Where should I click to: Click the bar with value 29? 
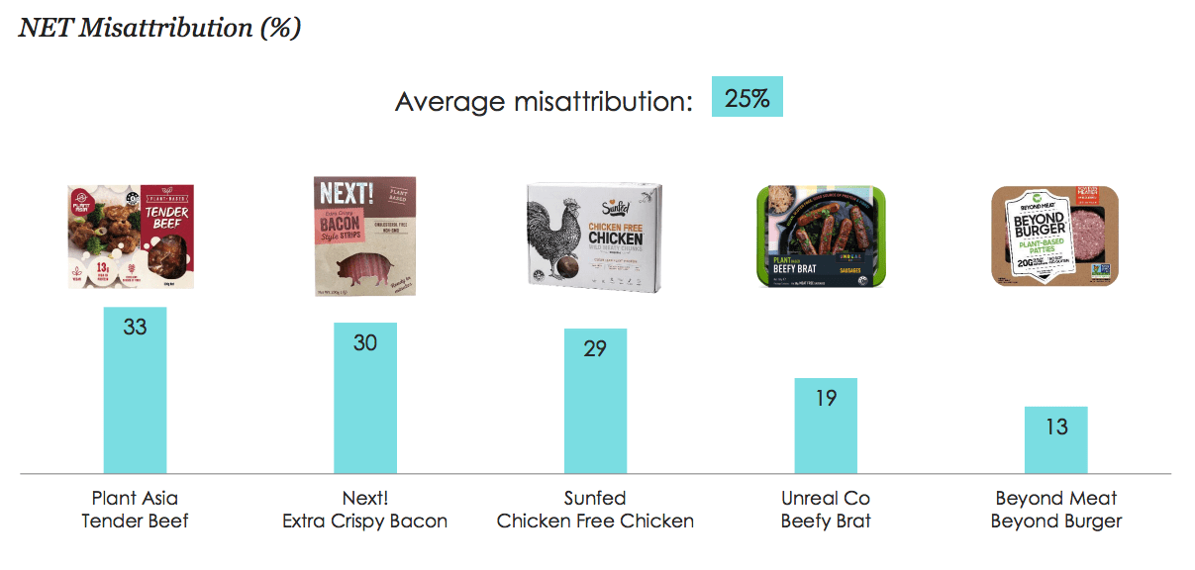coord(595,401)
